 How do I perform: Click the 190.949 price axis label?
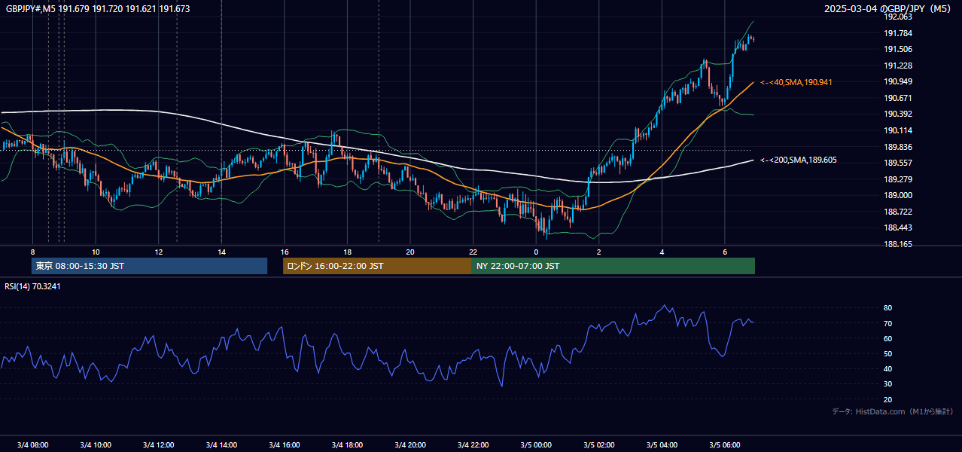[x=898, y=81]
